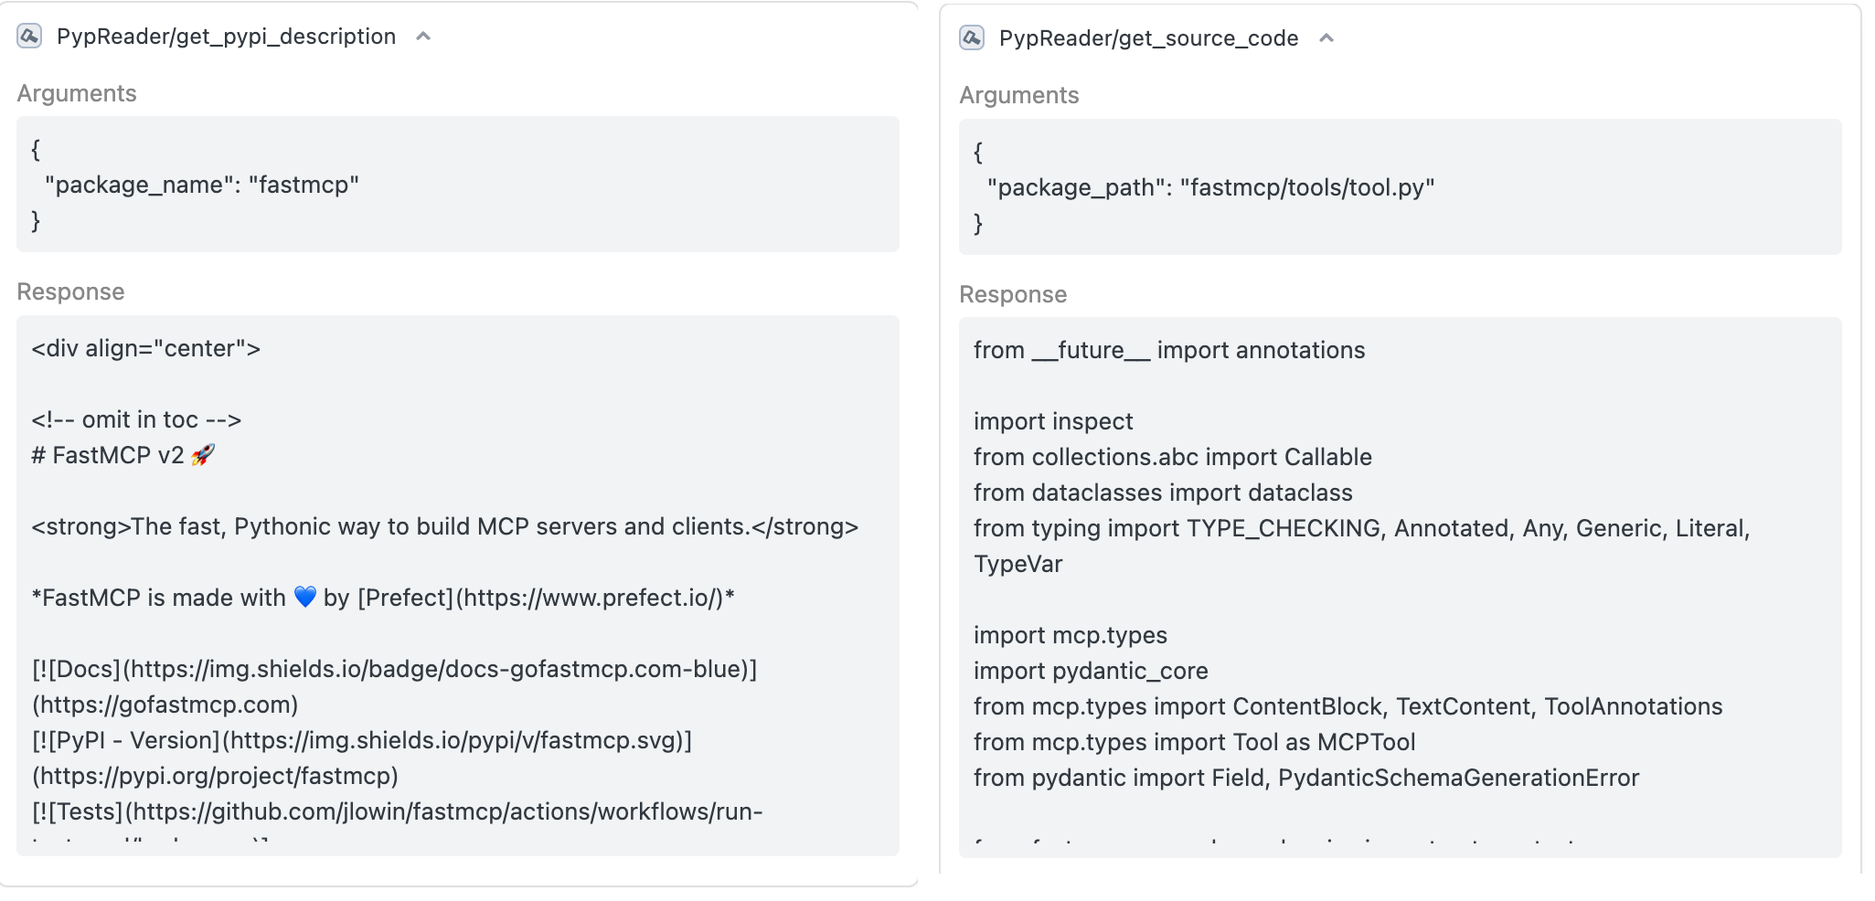Screen dimensions: 1875x901
Task: Click the "# FastMCP v2" heading text
Action: [108, 456]
